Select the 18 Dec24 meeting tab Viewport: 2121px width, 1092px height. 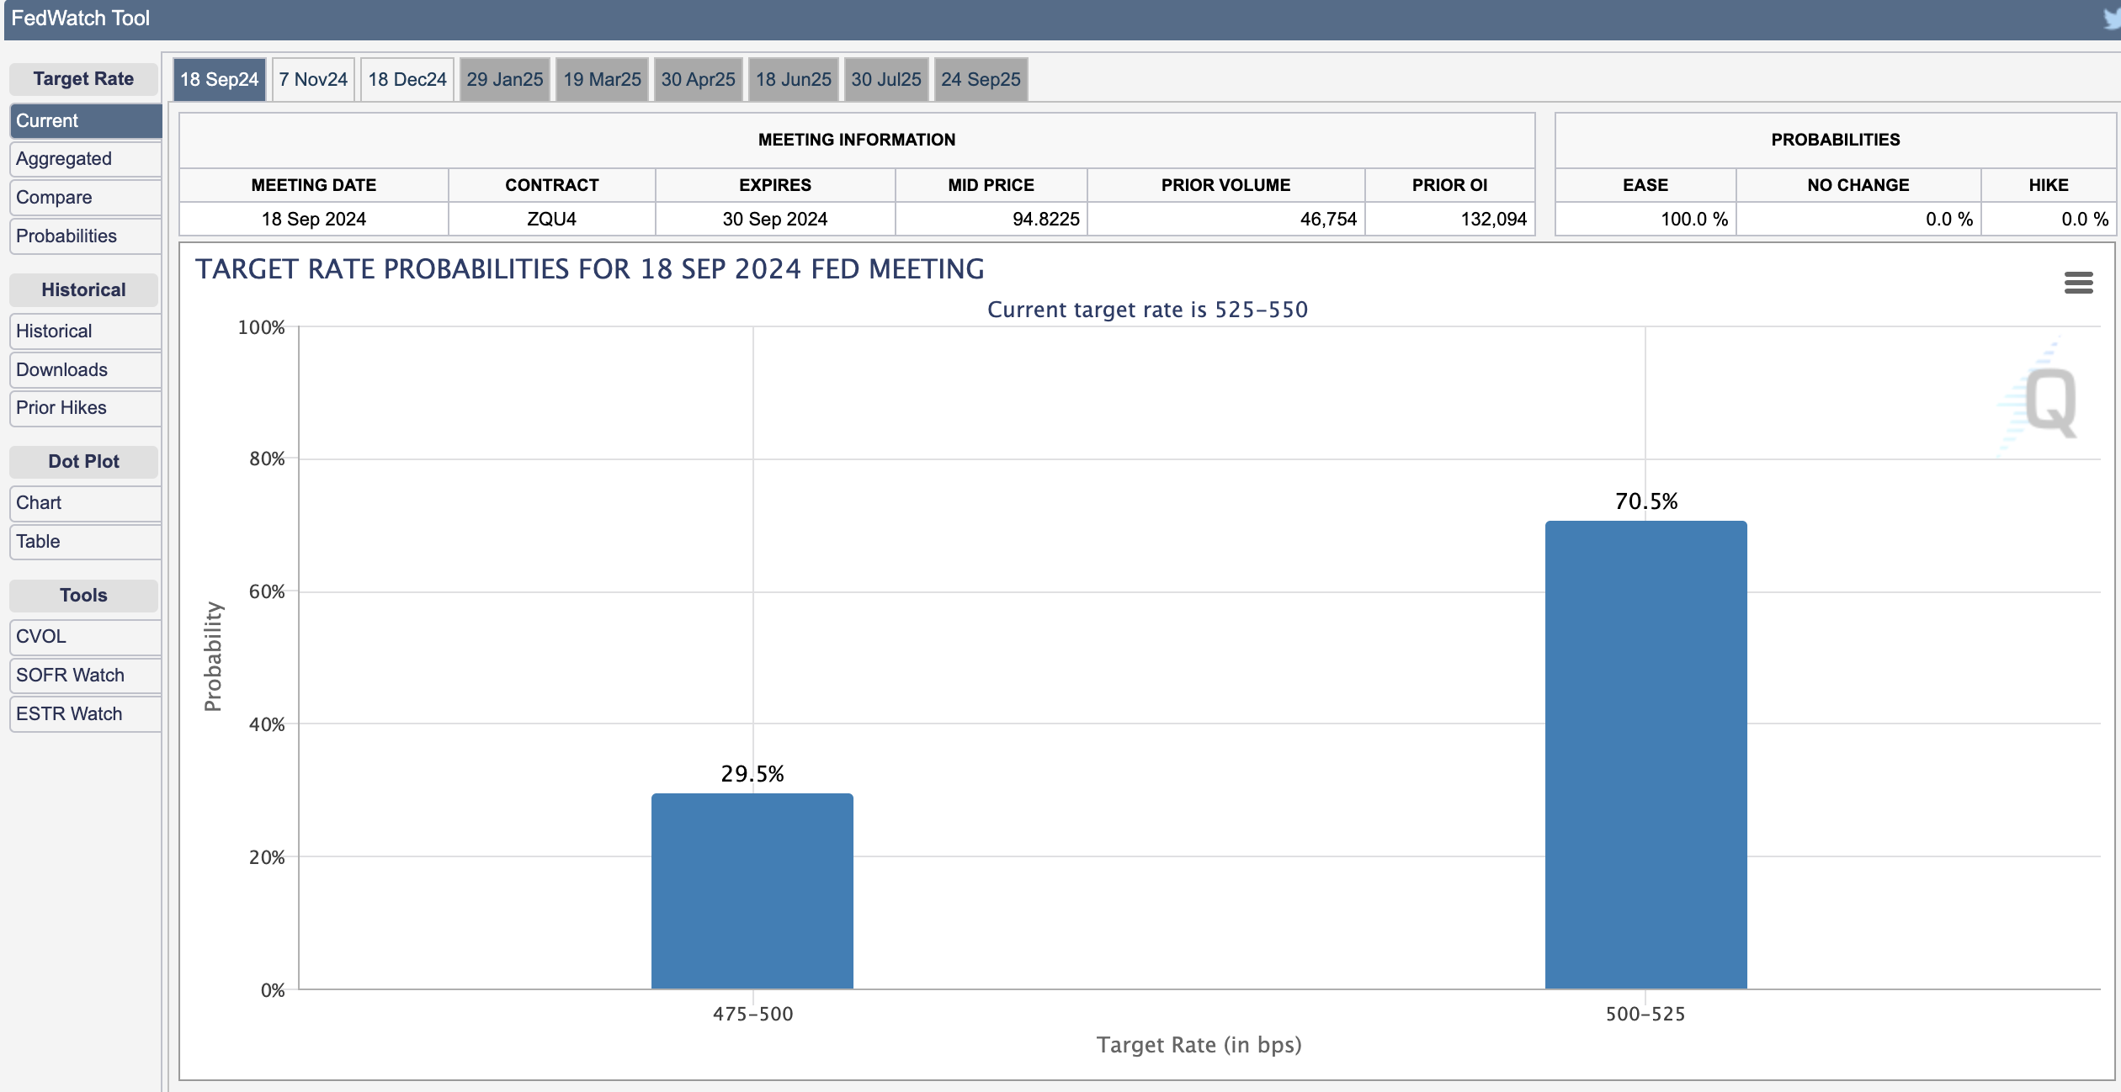[x=407, y=79]
